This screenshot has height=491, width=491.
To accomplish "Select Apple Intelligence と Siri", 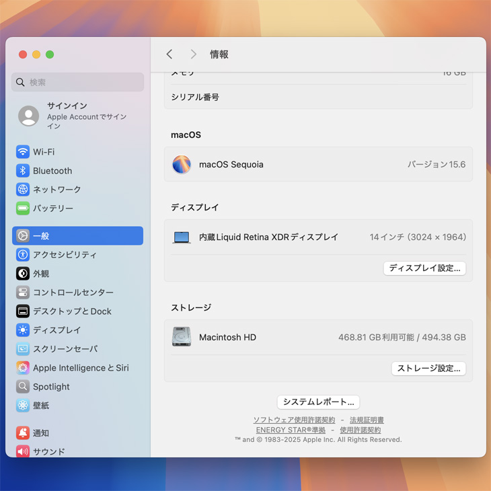I will pos(80,368).
